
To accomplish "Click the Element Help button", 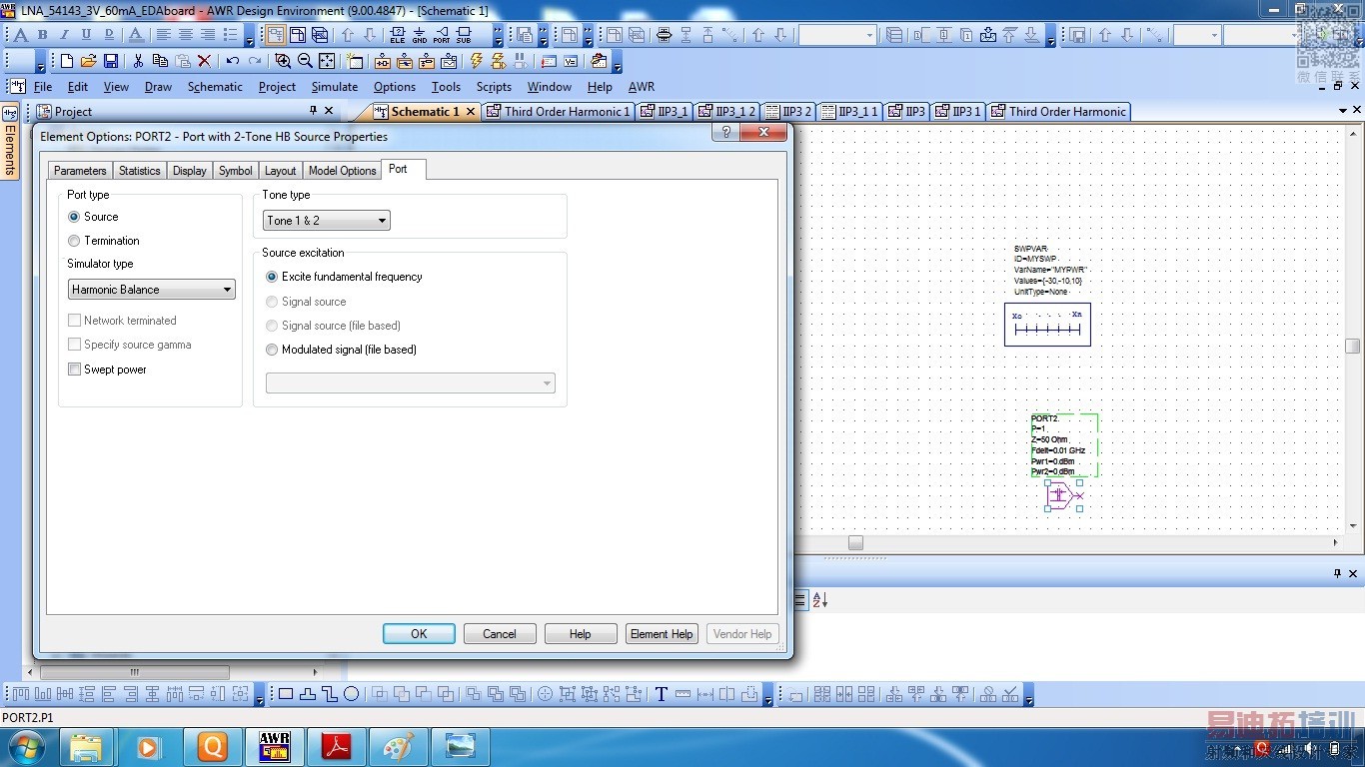I will pos(662,634).
